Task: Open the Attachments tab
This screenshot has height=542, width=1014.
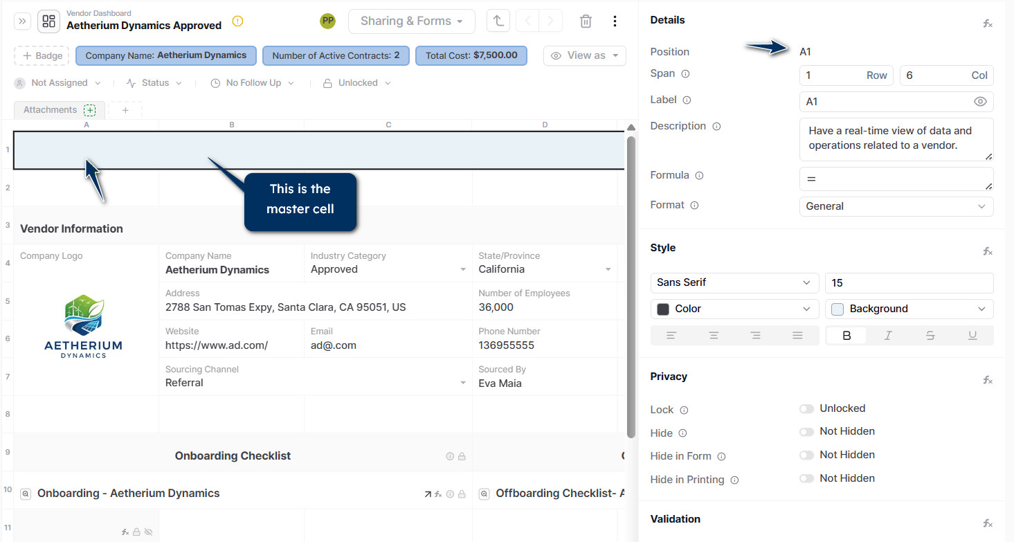Action: (x=50, y=110)
